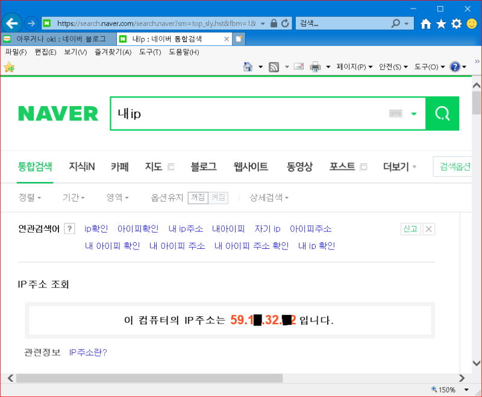Click the command bar Home icon
The image size is (482, 397).
pyautogui.click(x=248, y=67)
